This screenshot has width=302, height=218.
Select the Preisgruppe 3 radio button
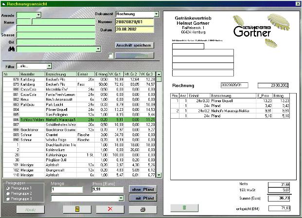(7, 198)
